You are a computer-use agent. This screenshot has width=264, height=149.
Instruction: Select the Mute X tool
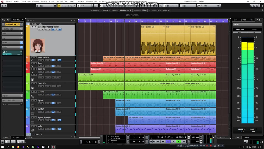coord(119,6)
